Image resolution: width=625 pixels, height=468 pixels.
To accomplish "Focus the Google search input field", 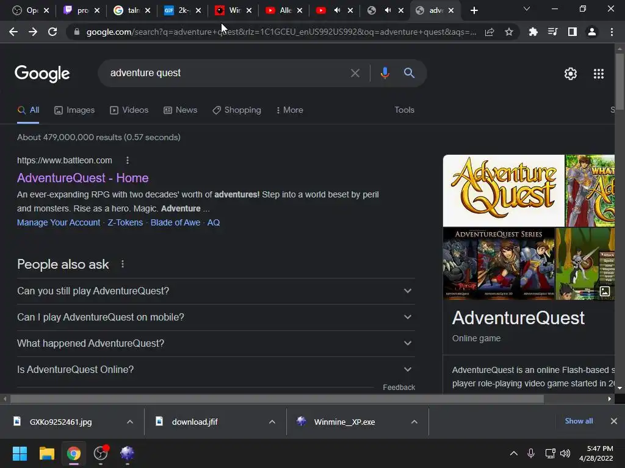I will 227,73.
